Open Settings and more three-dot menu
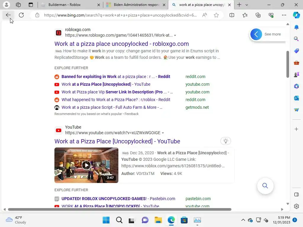Viewport: 303px width, 227px height. point(284,15)
